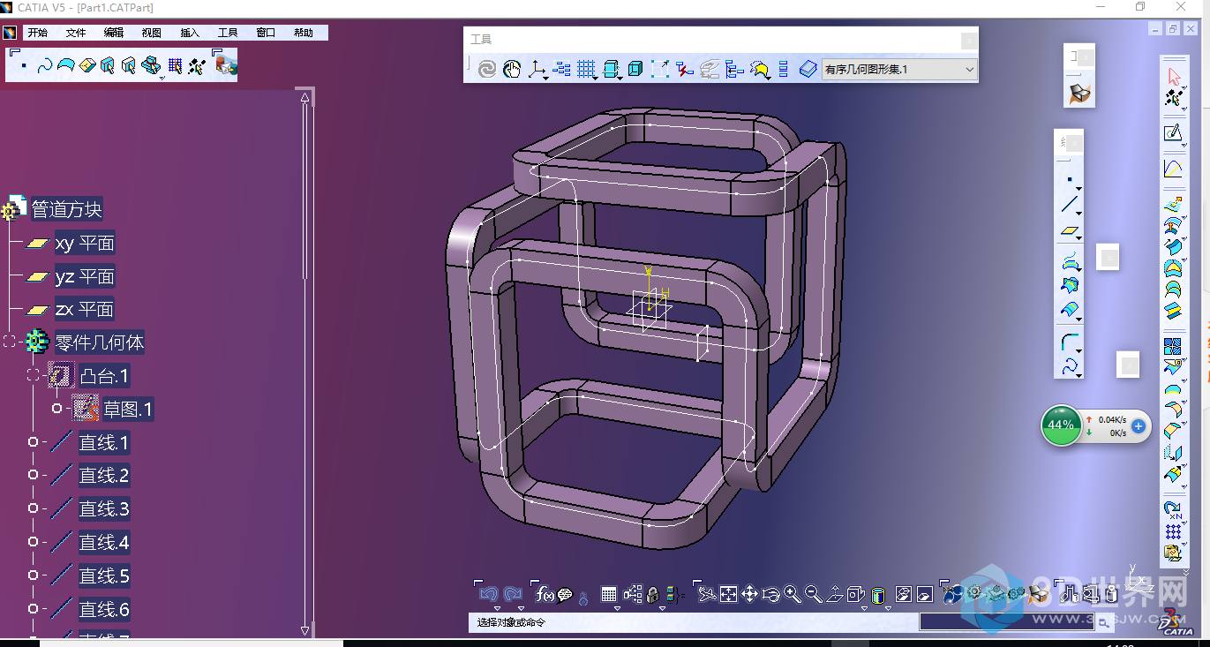Click the padlock icon in bottom toolbar
The height and width of the screenshot is (647, 1210).
[653, 595]
